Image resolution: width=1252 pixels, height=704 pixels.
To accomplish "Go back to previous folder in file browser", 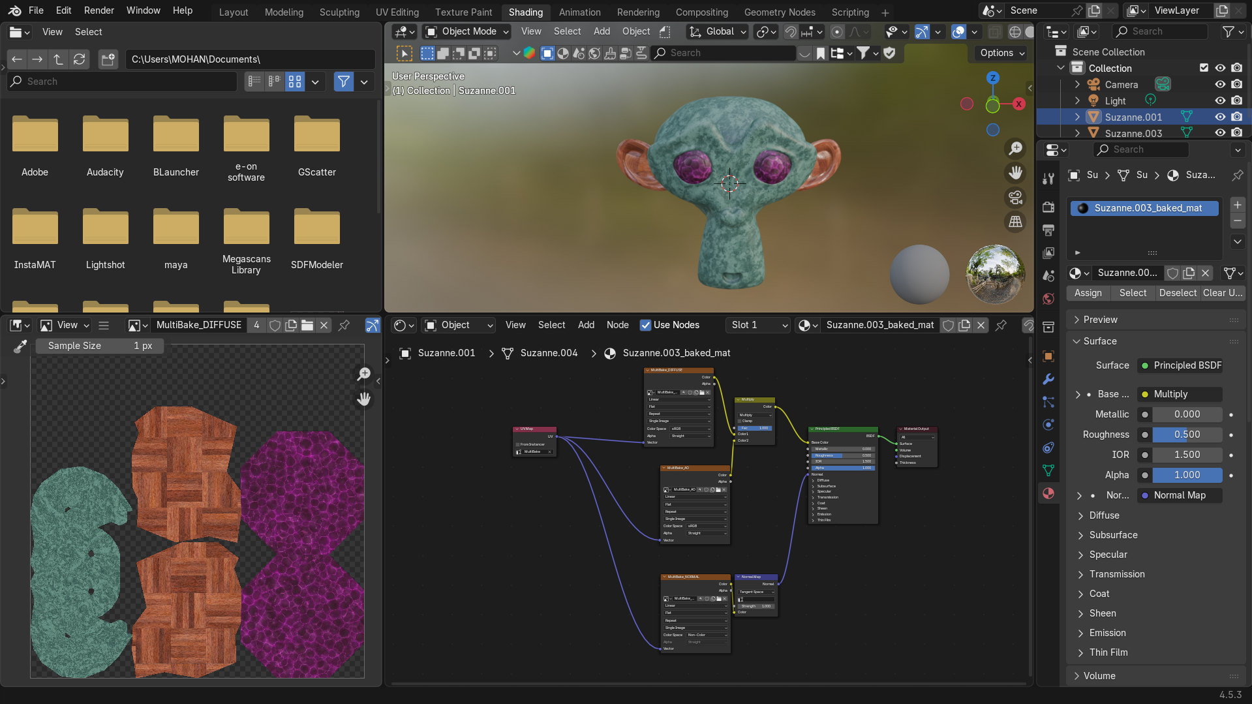I will 17,59.
